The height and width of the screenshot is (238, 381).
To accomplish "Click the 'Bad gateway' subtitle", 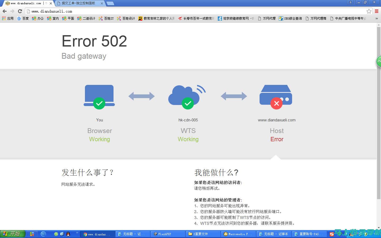I will [x=84, y=56].
